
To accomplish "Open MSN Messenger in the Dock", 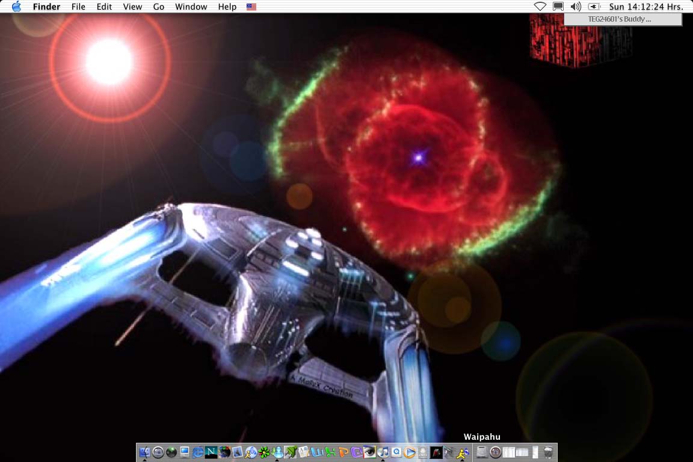I will [277, 452].
